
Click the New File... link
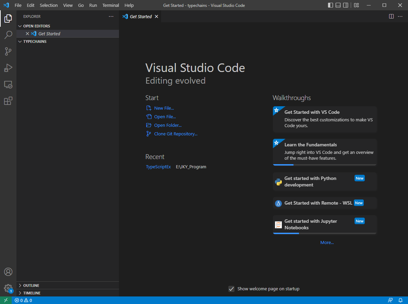164,108
